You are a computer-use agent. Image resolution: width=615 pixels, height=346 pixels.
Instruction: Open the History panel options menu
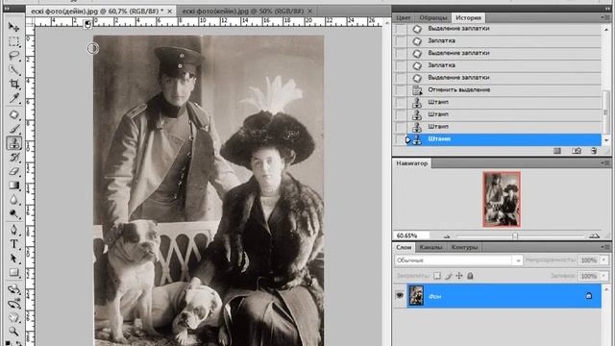[x=604, y=17]
